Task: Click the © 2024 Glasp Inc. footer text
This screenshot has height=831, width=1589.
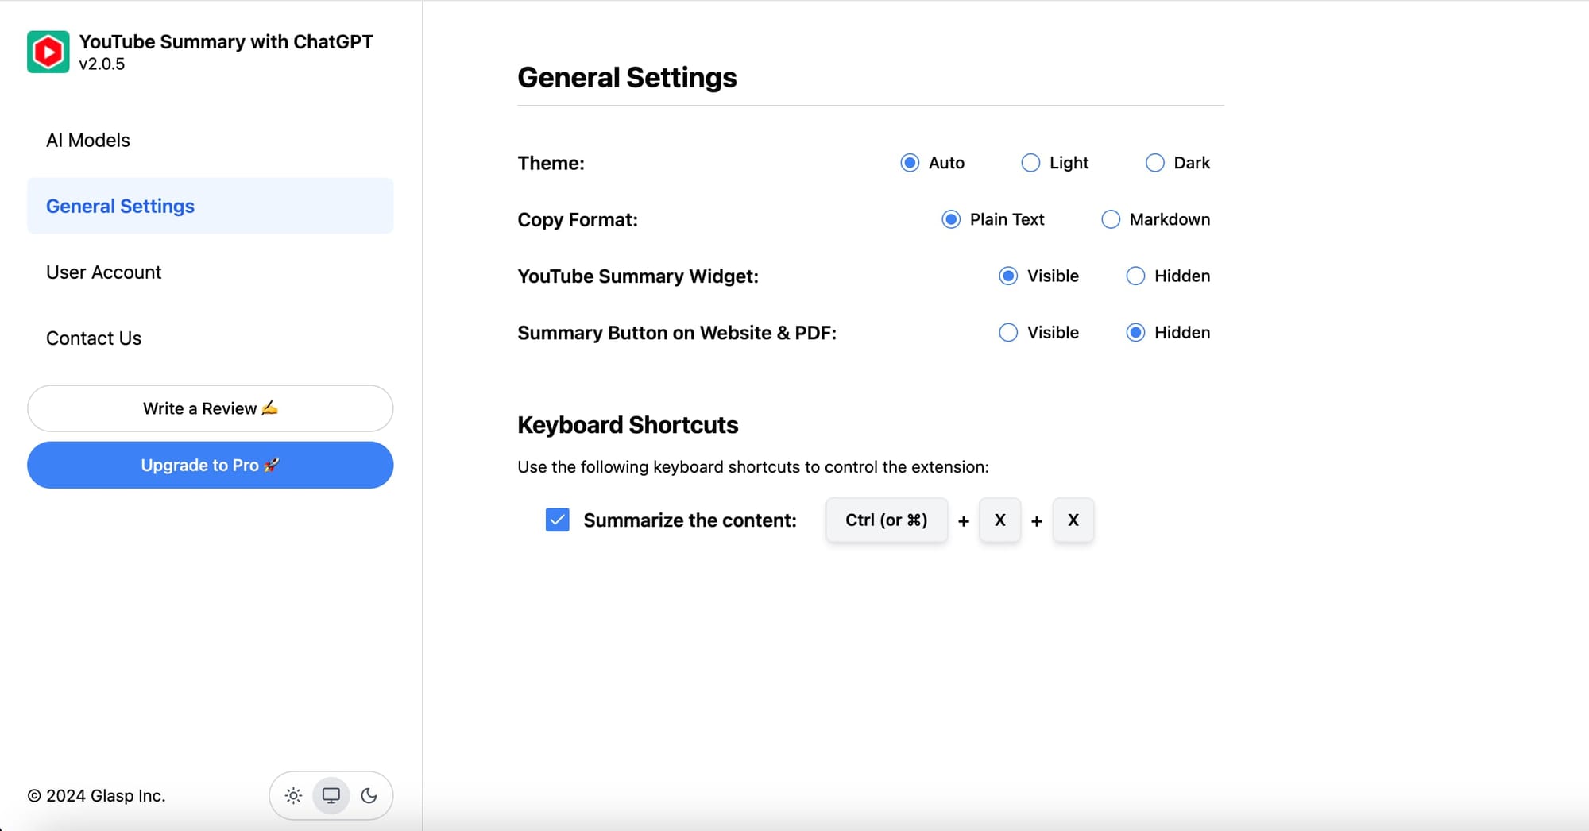Action: click(97, 796)
